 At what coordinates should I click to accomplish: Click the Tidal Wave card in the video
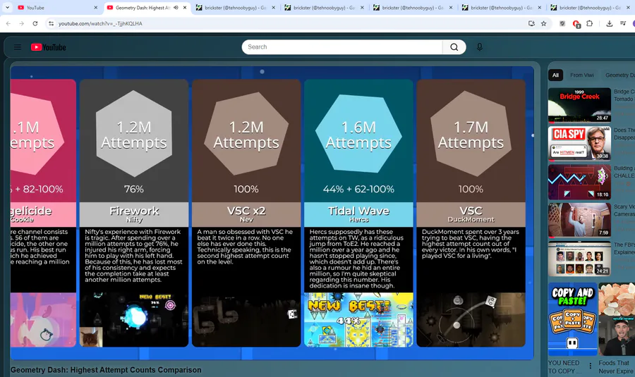[x=358, y=214]
